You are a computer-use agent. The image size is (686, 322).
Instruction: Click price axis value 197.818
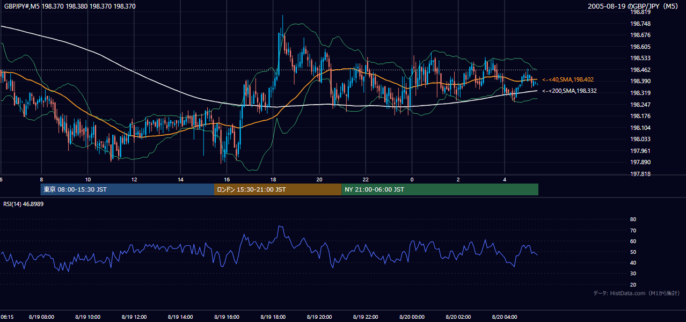point(640,174)
